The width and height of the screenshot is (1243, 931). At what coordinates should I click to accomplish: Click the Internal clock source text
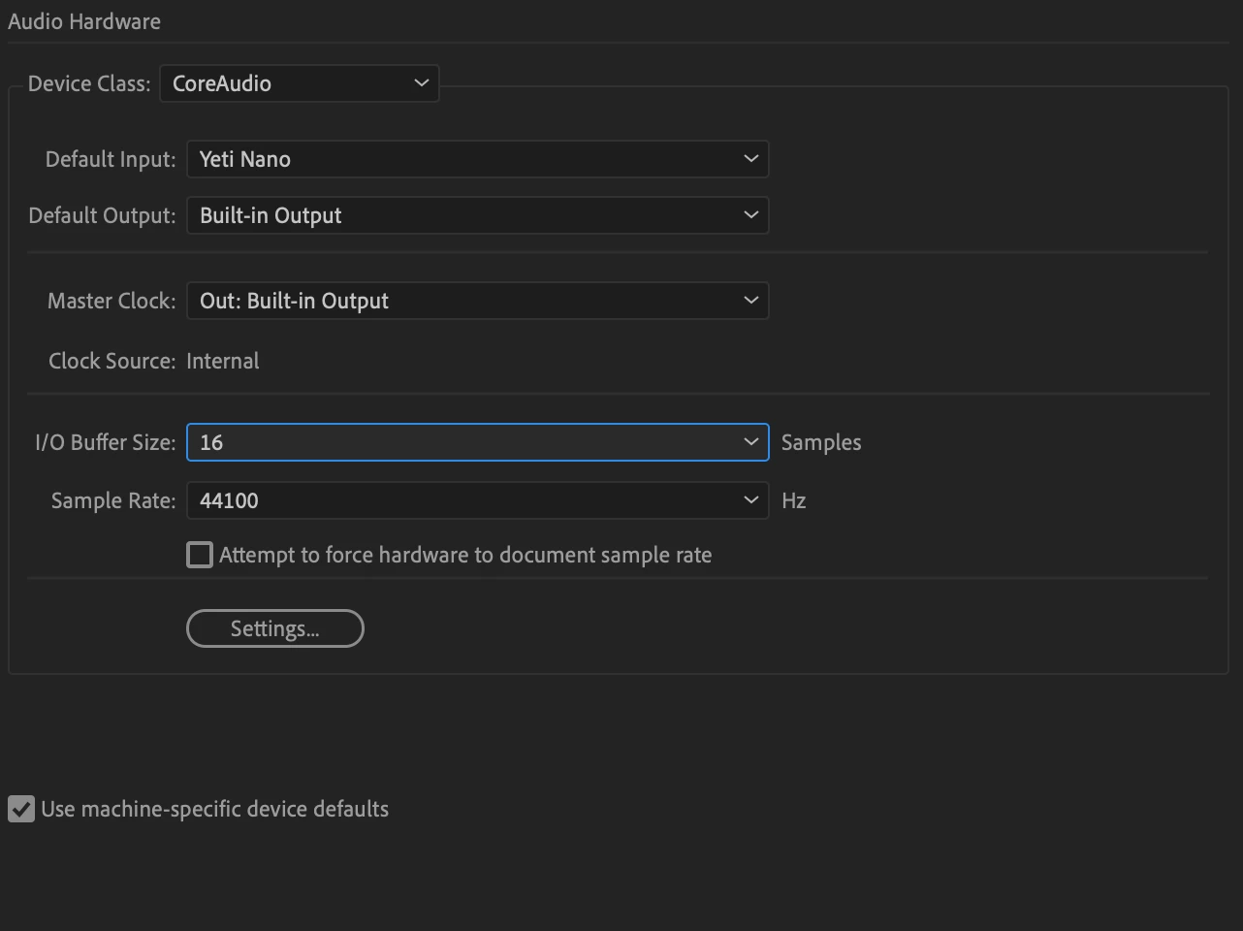tap(223, 361)
